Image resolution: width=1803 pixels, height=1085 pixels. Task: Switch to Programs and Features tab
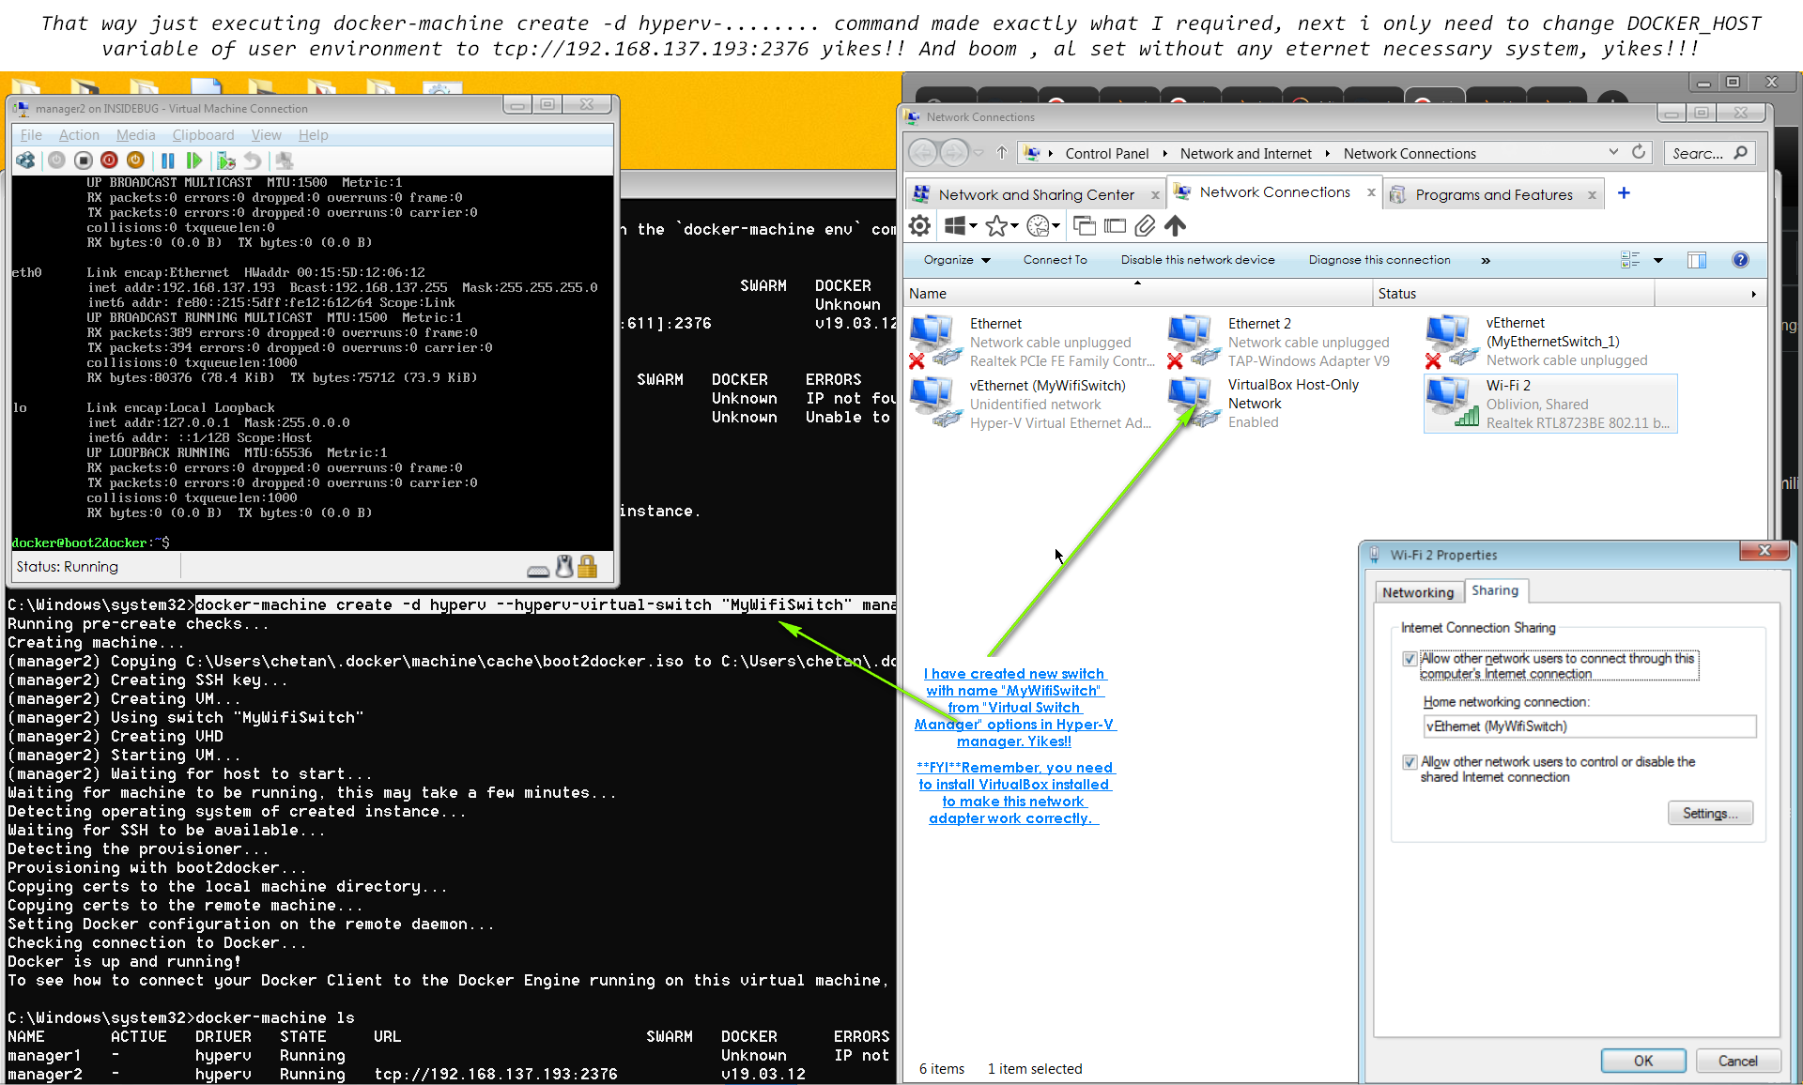click(x=1493, y=194)
